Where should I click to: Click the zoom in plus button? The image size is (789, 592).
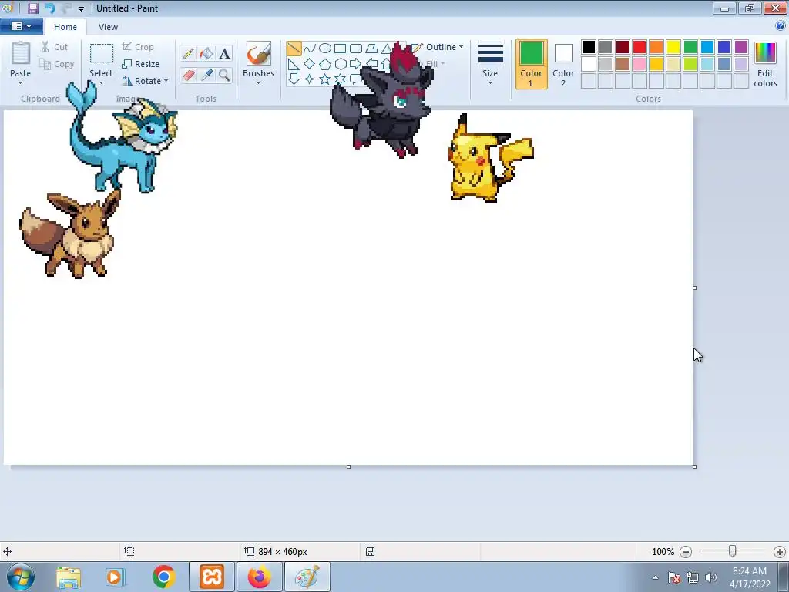[780, 552]
